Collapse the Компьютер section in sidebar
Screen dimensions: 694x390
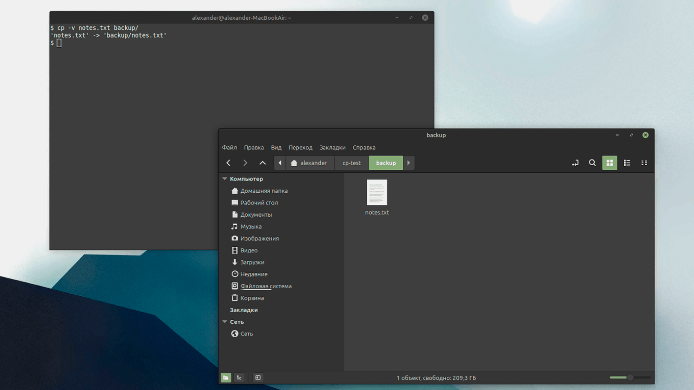[x=225, y=179]
